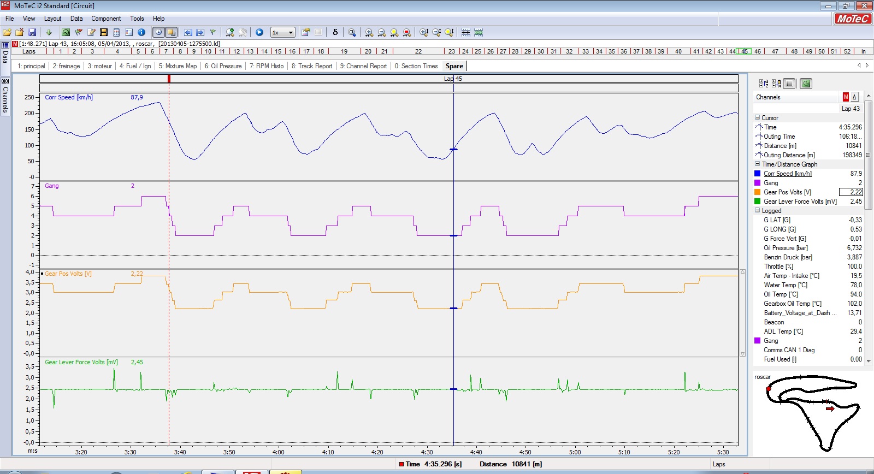Collapse the Cursor group

pos(757,117)
